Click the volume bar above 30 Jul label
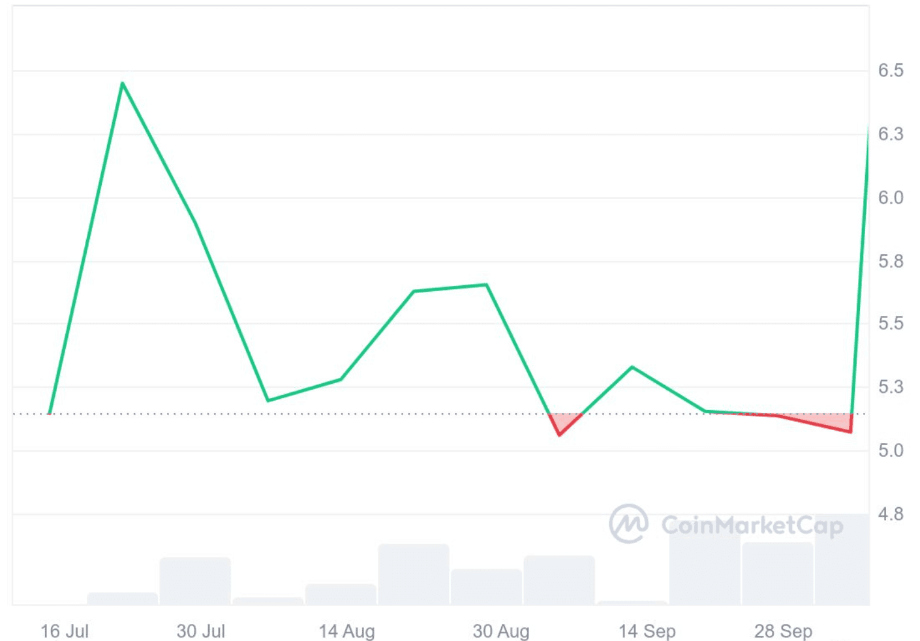The height and width of the screenshot is (641, 920). tap(195, 580)
